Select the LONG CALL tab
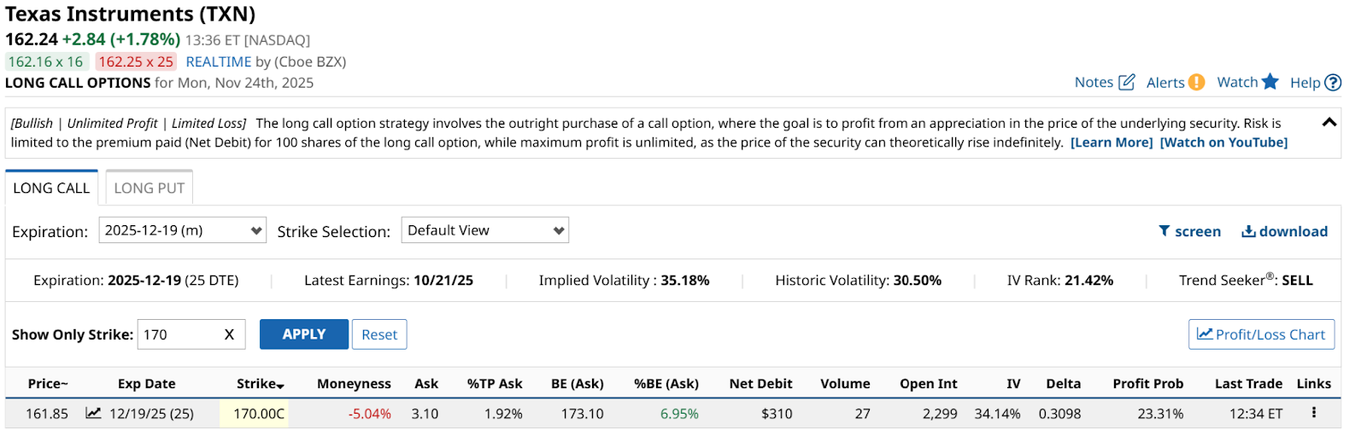1367x447 pixels. pos(51,188)
